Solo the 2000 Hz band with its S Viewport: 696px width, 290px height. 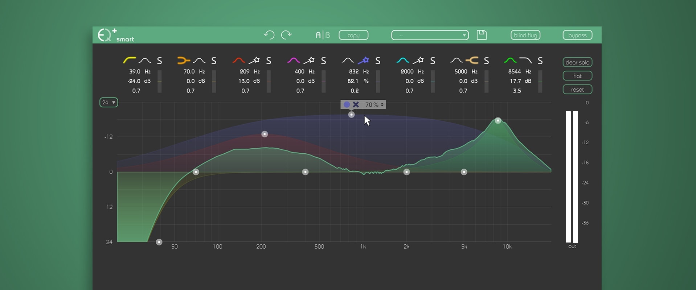(433, 61)
